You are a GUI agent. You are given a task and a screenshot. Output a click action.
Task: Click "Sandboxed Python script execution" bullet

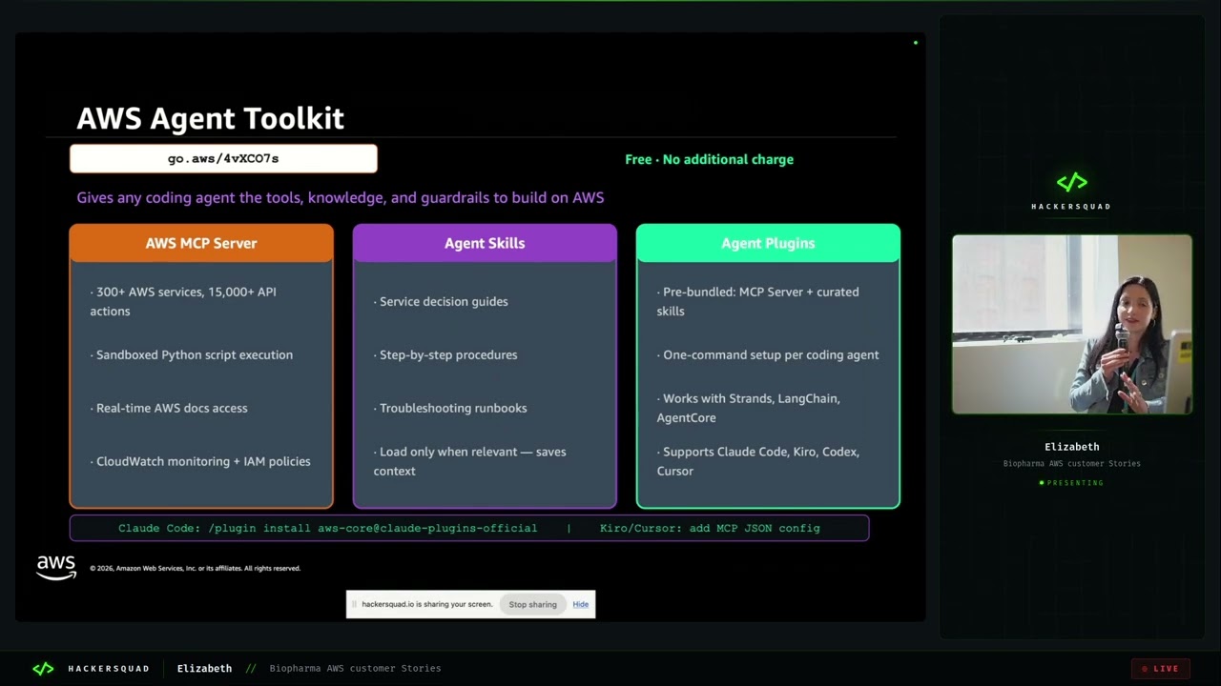[192, 354]
